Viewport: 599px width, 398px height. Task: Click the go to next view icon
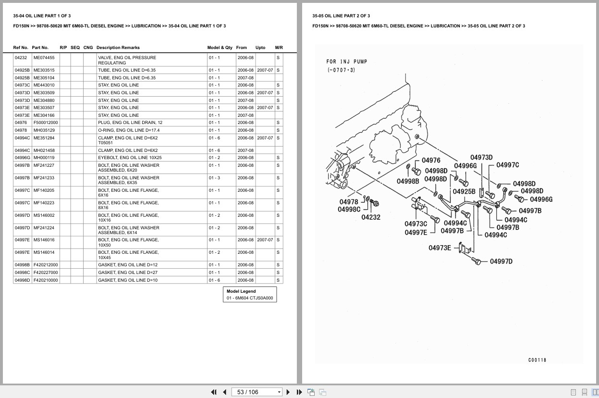click(323, 392)
